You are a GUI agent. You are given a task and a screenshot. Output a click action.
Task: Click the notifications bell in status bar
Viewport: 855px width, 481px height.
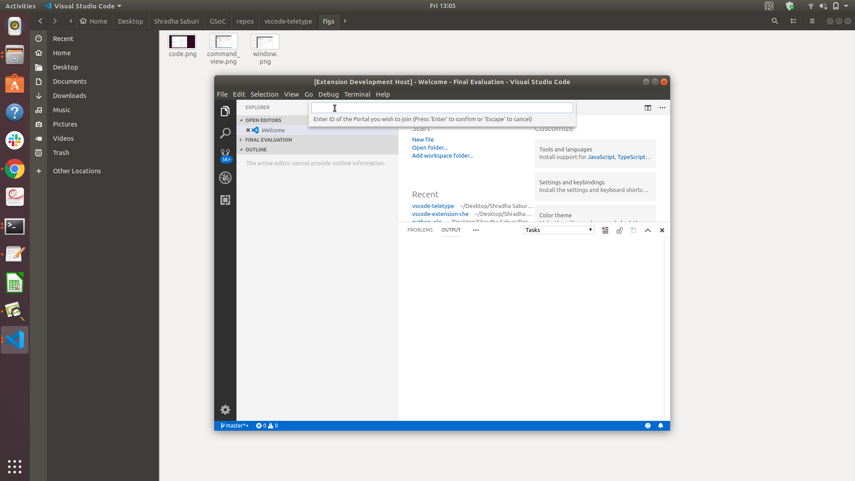pyautogui.click(x=661, y=426)
